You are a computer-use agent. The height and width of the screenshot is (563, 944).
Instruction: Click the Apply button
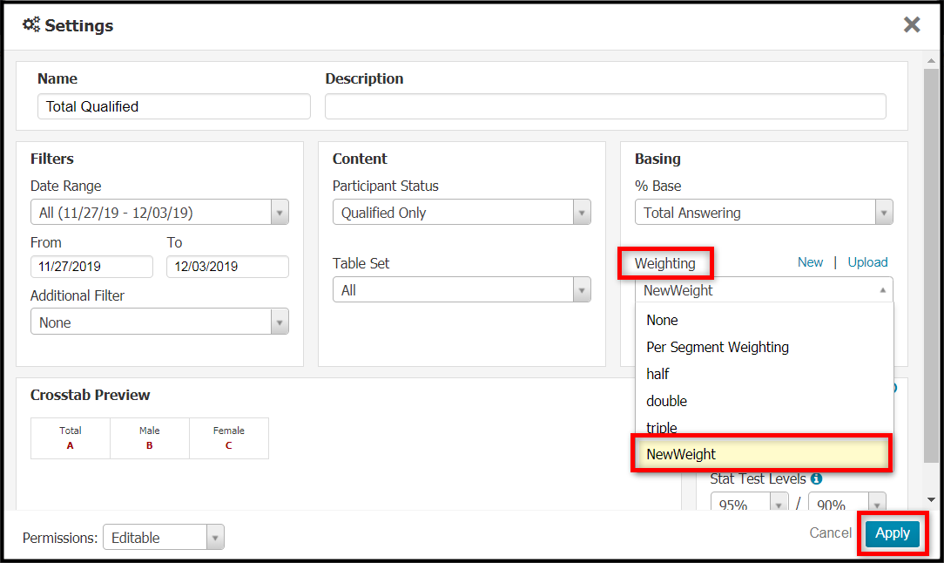point(893,533)
